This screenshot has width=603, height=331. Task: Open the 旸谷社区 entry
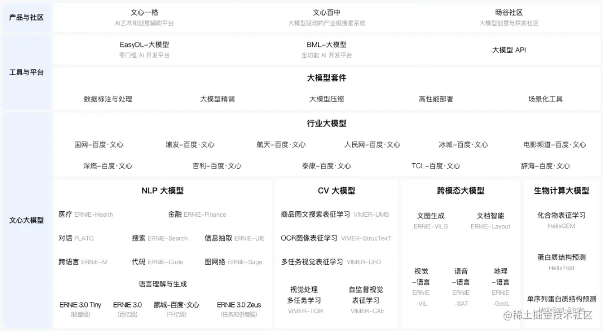509,13
